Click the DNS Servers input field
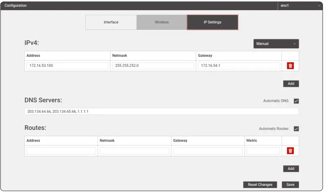326x193 pixels. coord(162,111)
